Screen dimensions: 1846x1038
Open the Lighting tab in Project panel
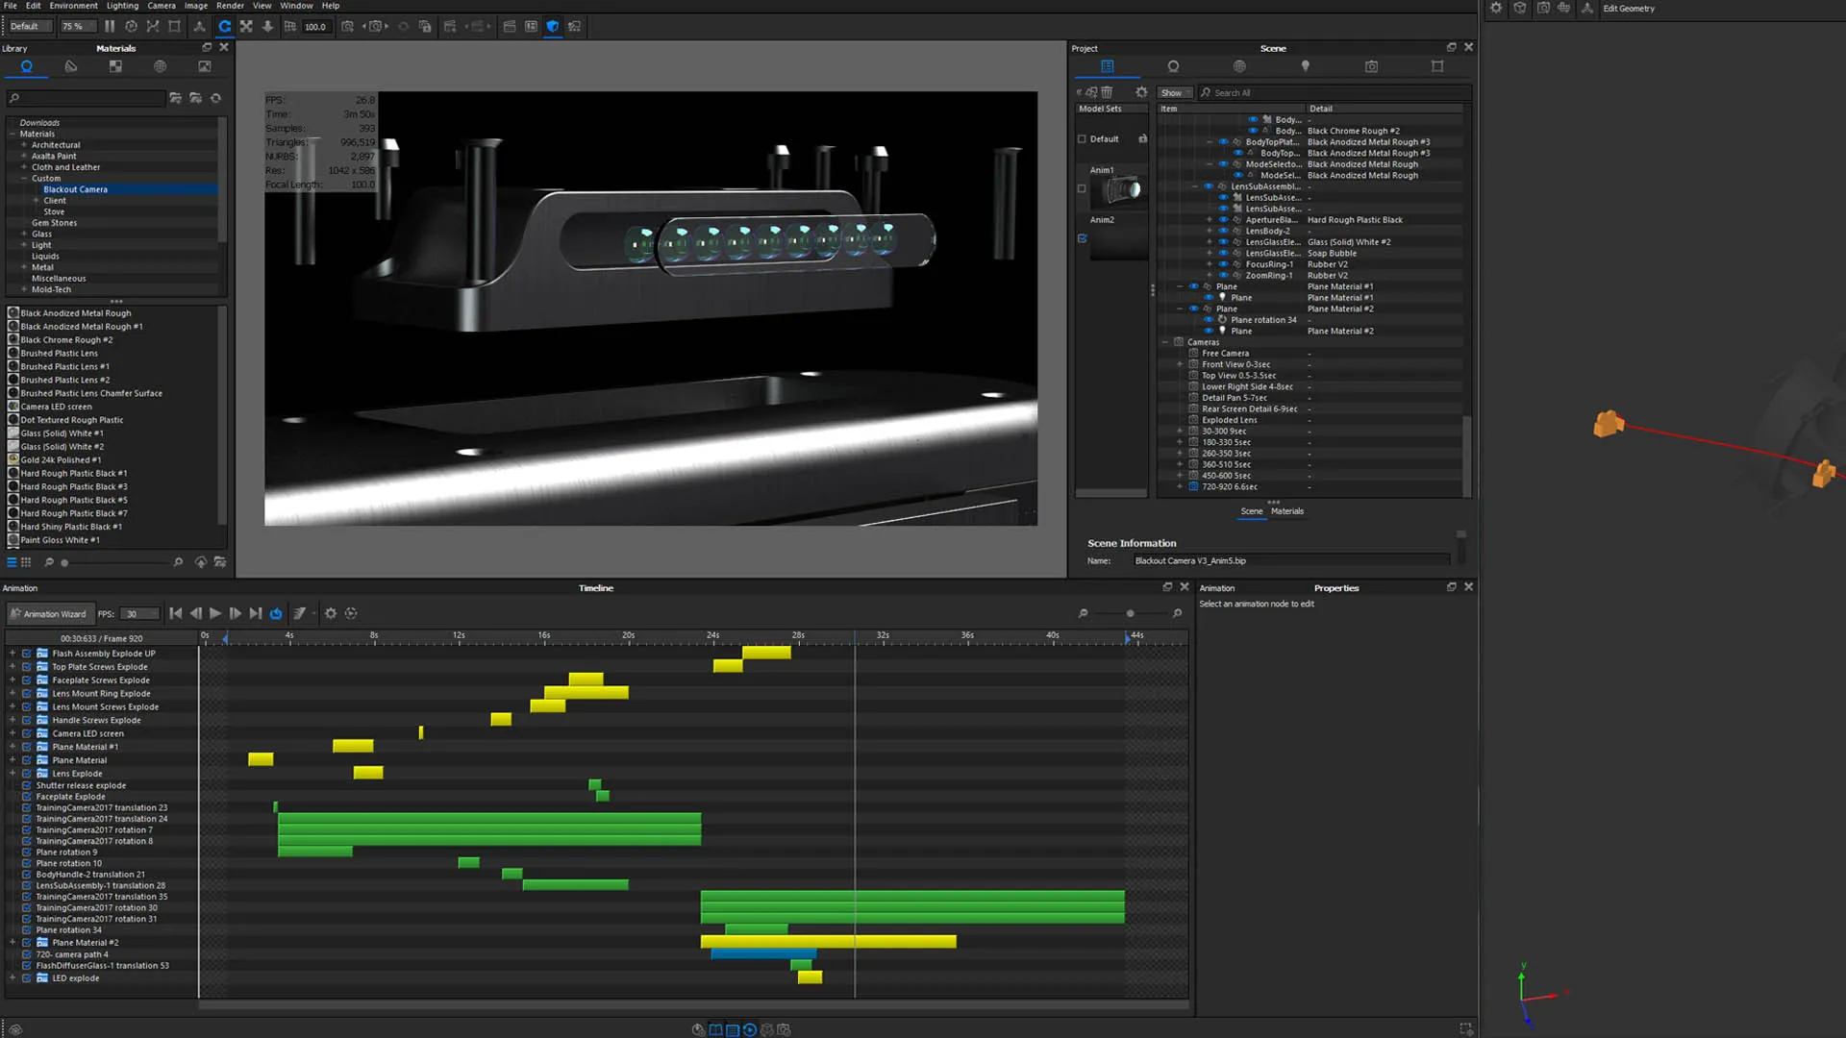coord(1305,66)
